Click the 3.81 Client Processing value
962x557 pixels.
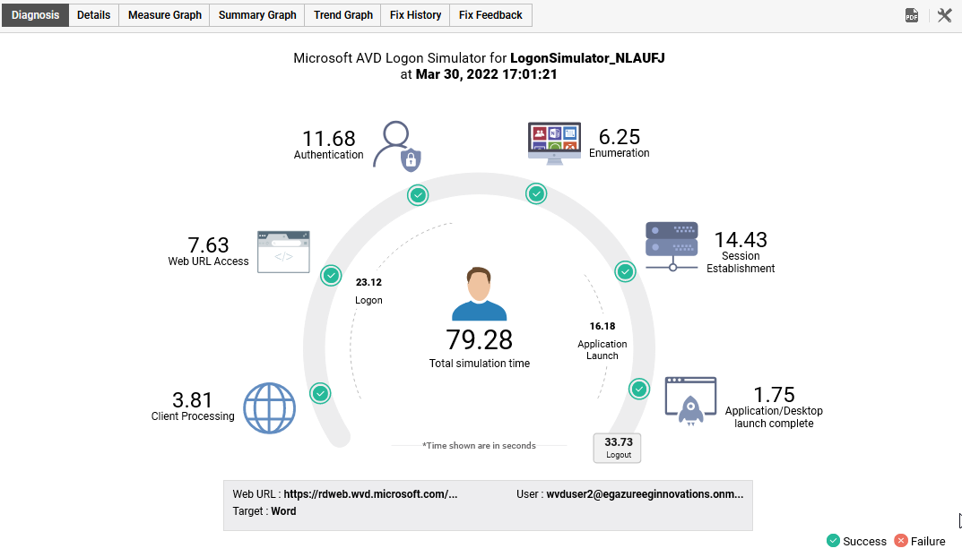192,400
